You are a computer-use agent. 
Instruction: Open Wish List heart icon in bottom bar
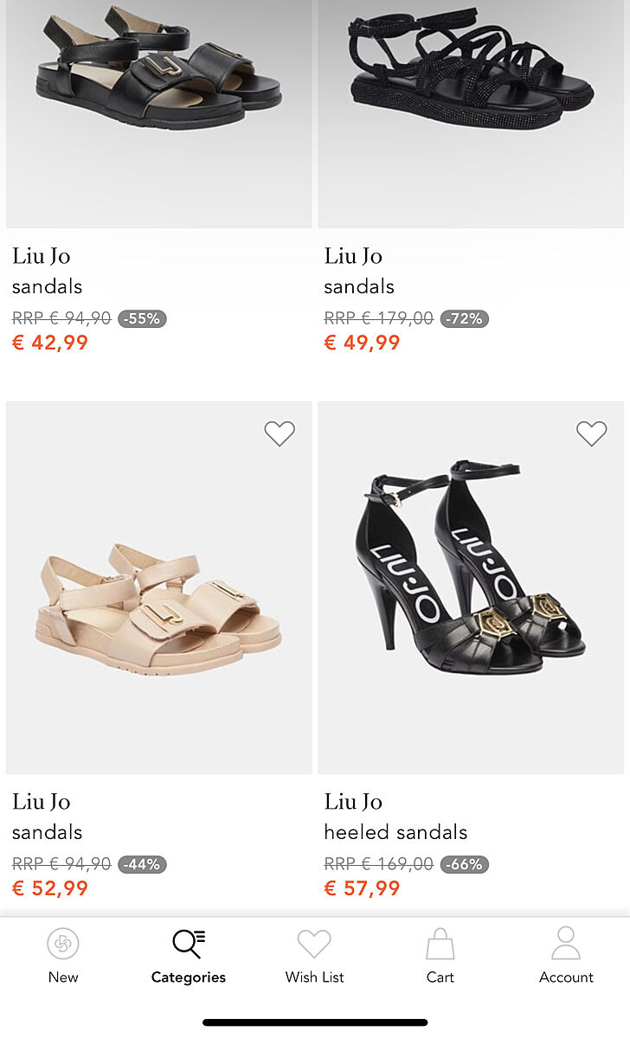(314, 944)
